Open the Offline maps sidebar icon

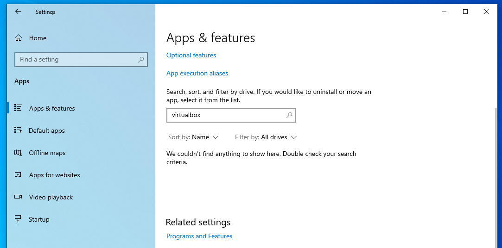tap(18, 153)
